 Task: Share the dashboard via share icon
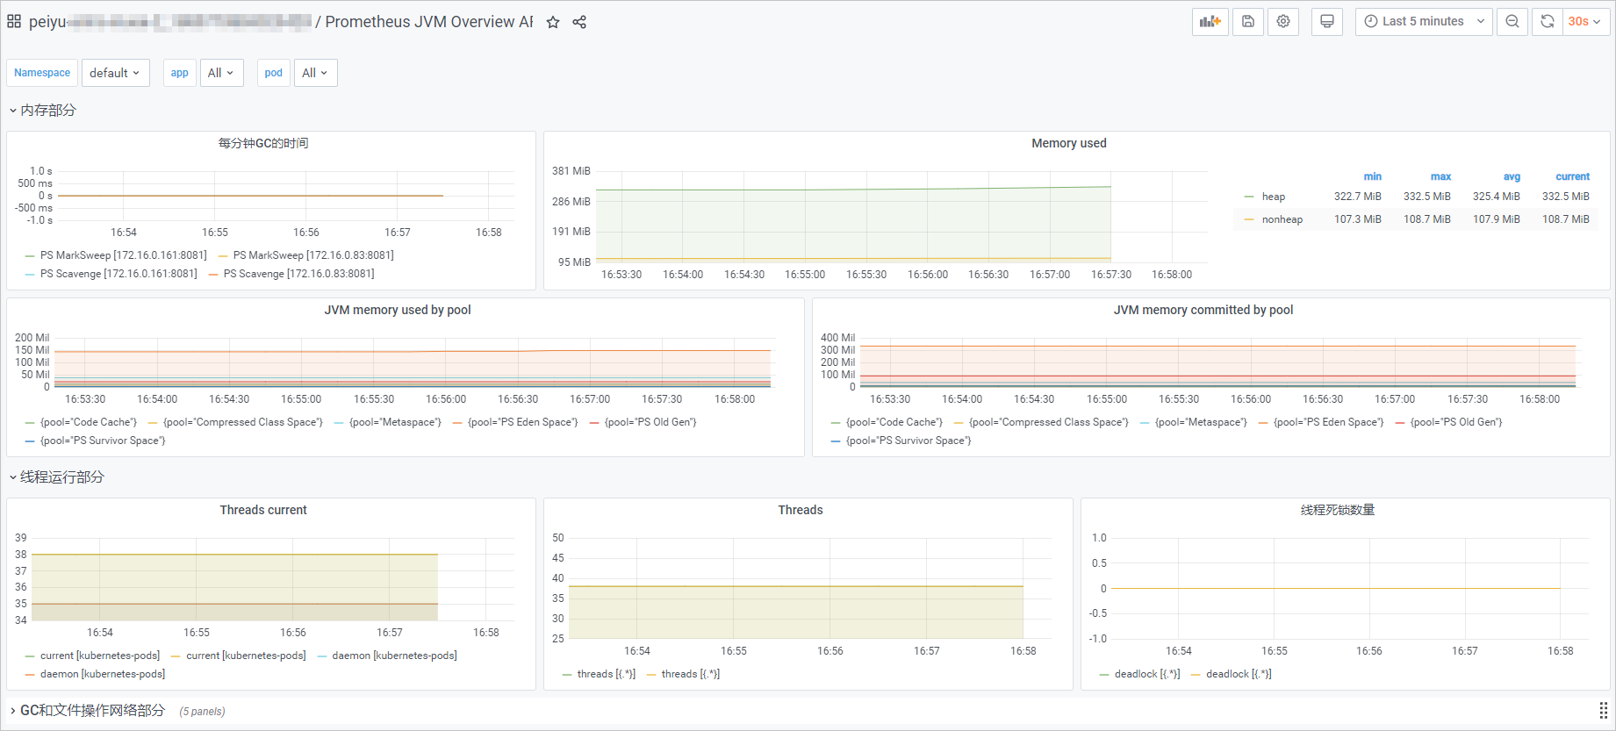pyautogui.click(x=579, y=22)
